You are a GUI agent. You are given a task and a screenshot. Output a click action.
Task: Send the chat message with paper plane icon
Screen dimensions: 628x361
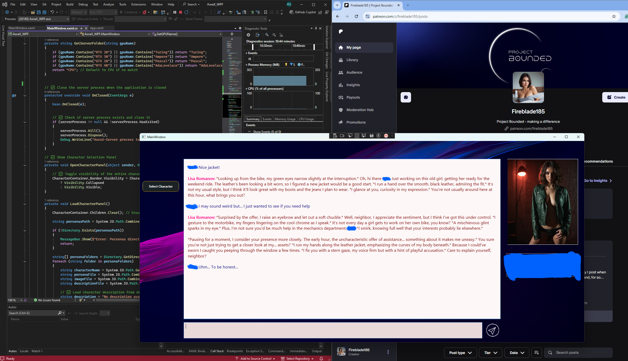click(492, 330)
